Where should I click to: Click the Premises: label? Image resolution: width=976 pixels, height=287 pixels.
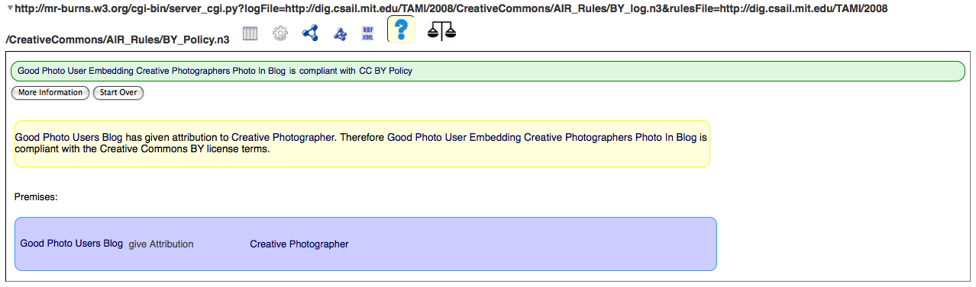[36, 197]
